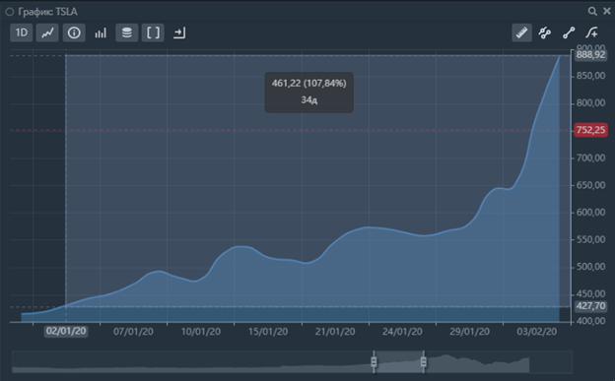Click the 24/01/20 date label
The height and width of the screenshot is (381, 615).
(x=402, y=332)
